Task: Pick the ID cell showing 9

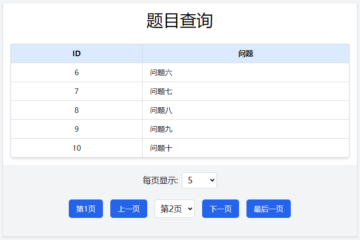Action: pos(77,129)
